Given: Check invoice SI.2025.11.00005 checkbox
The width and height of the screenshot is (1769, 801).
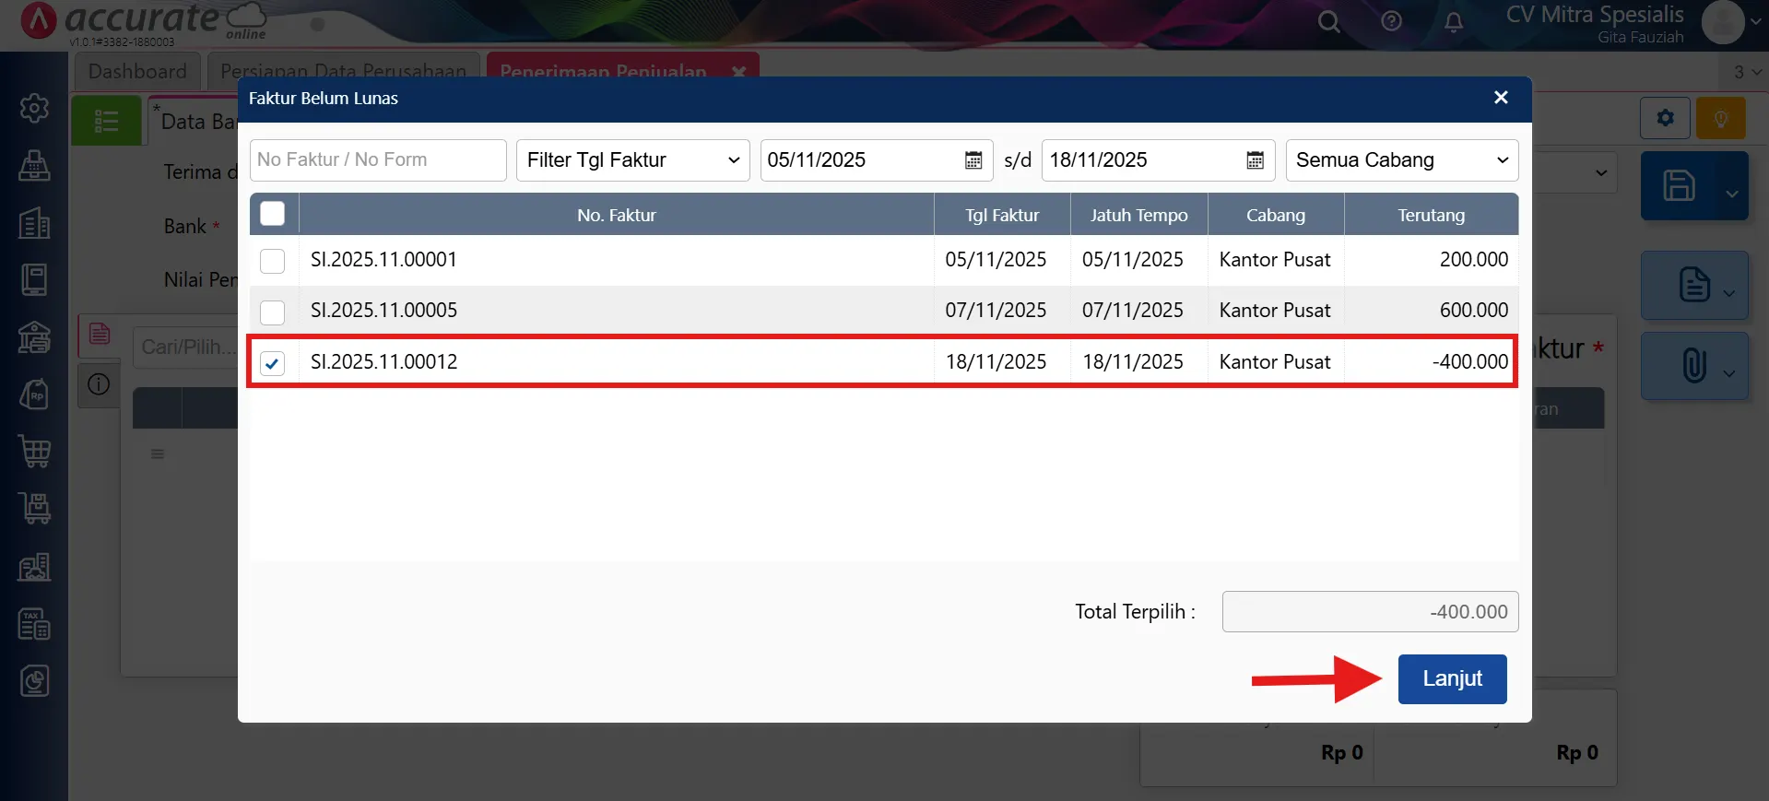Looking at the screenshot, I should (x=272, y=312).
